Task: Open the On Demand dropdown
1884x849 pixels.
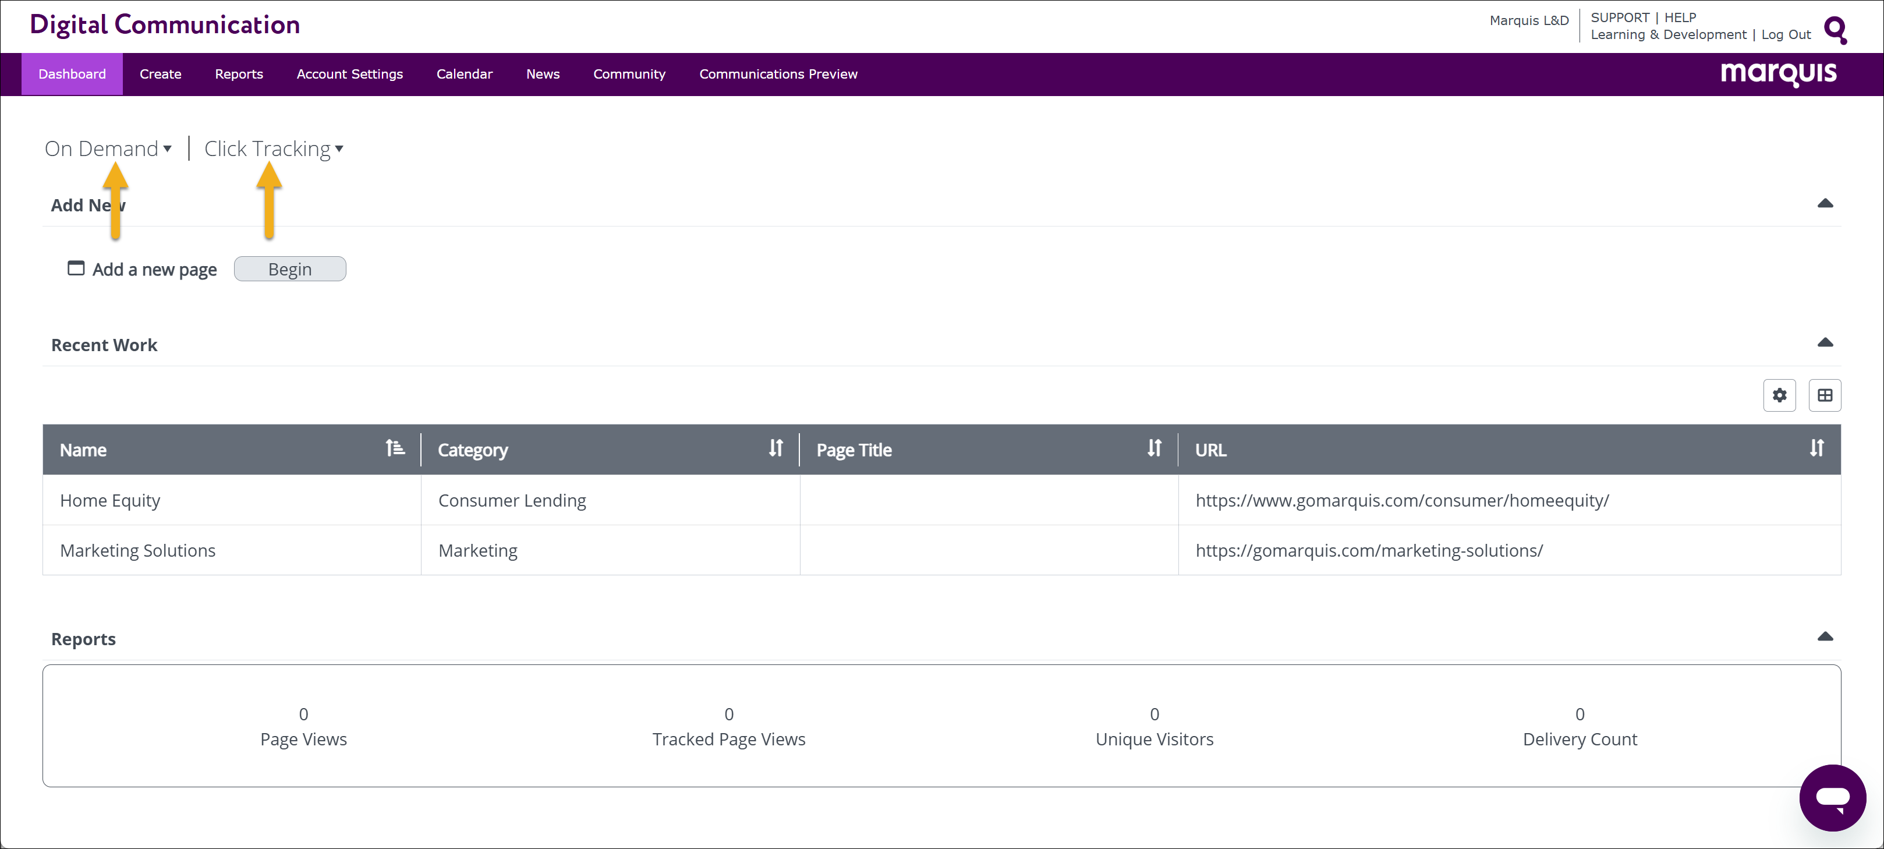Action: (x=108, y=148)
